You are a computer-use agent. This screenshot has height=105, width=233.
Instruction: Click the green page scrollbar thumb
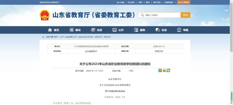tap(231, 97)
